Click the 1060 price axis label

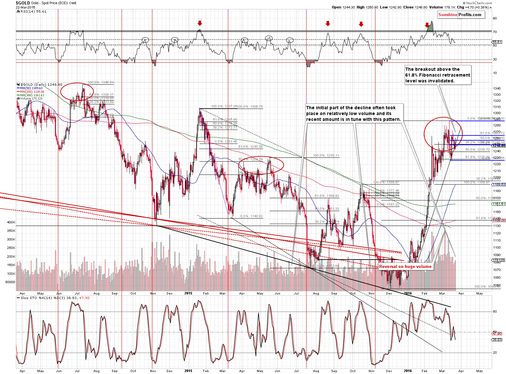tap(497, 277)
